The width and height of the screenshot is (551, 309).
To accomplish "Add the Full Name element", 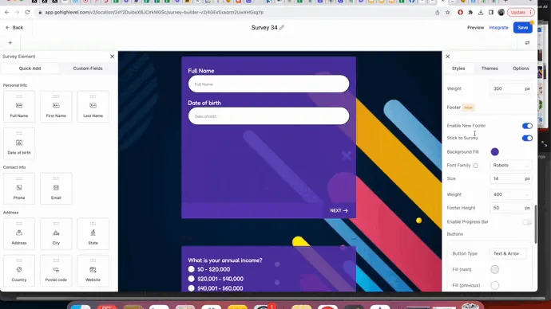I will click(19, 107).
